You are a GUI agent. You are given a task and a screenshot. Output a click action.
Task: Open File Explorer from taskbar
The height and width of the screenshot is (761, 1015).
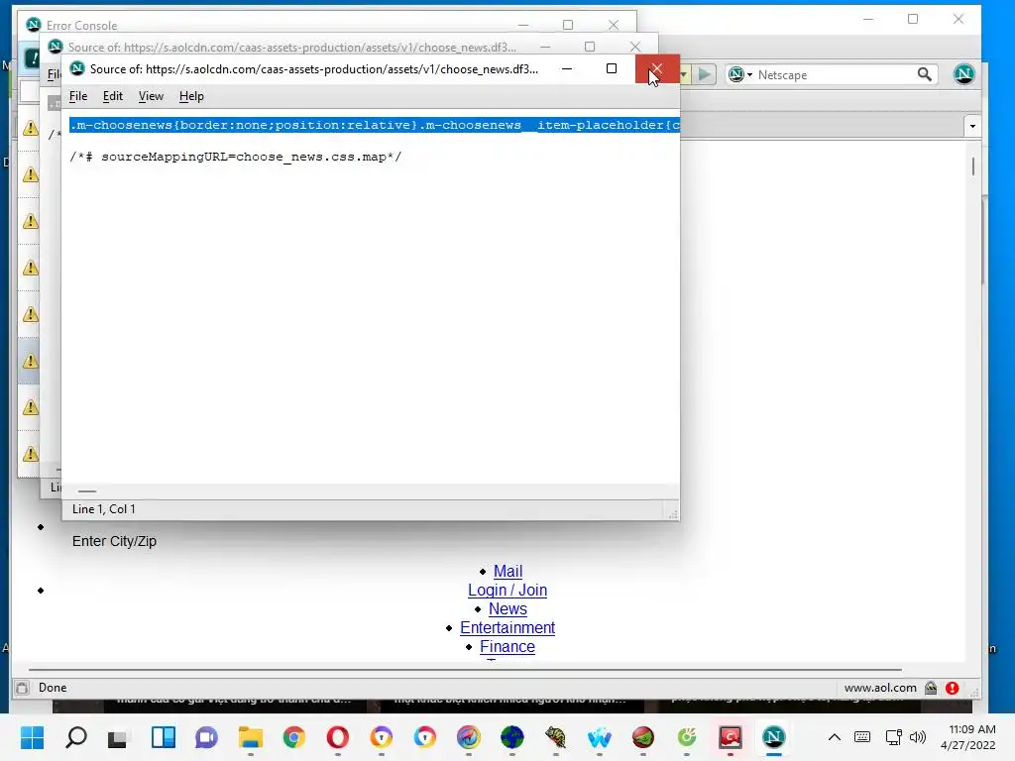click(x=251, y=737)
